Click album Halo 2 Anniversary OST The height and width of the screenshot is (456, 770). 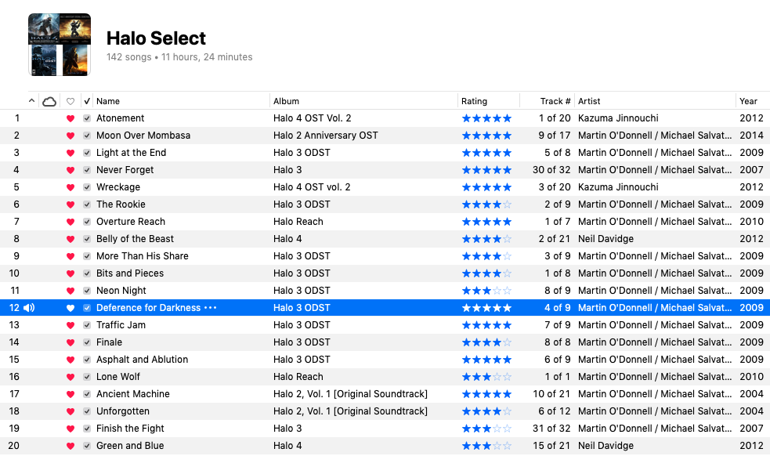(326, 135)
